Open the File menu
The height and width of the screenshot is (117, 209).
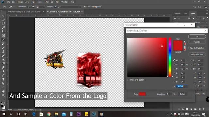click(8, 2)
